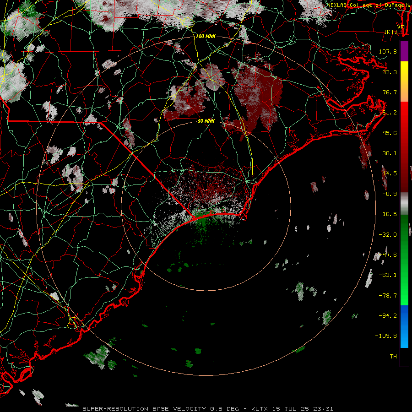Screen dimensions: 412x412
Task: Click the -78.7 value on velocity scale
Action: click(388, 296)
